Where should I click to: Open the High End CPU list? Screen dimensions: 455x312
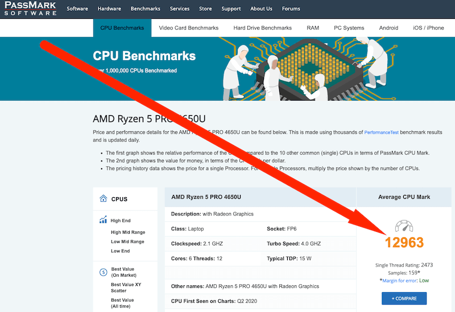tap(121, 221)
